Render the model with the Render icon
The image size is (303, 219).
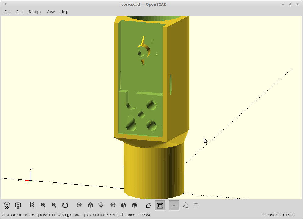pos(18,205)
